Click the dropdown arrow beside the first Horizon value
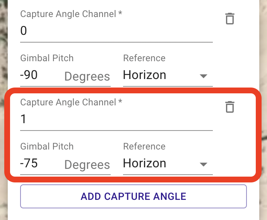This screenshot has height=220, width=267. (204, 76)
